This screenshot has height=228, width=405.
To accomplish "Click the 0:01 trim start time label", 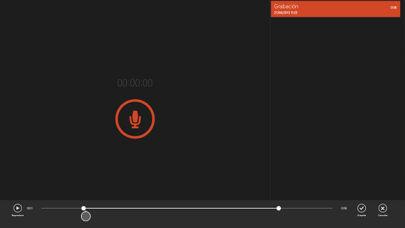I will 30,208.
